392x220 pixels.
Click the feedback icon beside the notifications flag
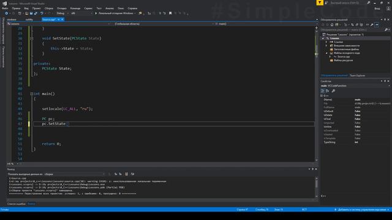click(326, 2)
